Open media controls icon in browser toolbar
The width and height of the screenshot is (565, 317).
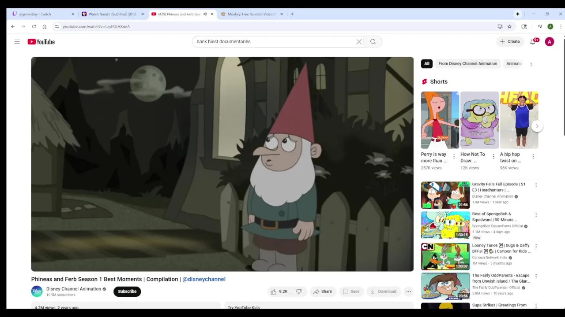coord(539,26)
